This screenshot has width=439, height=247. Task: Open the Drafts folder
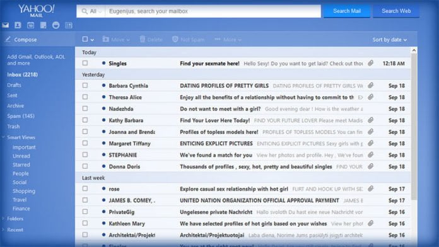(x=14, y=85)
